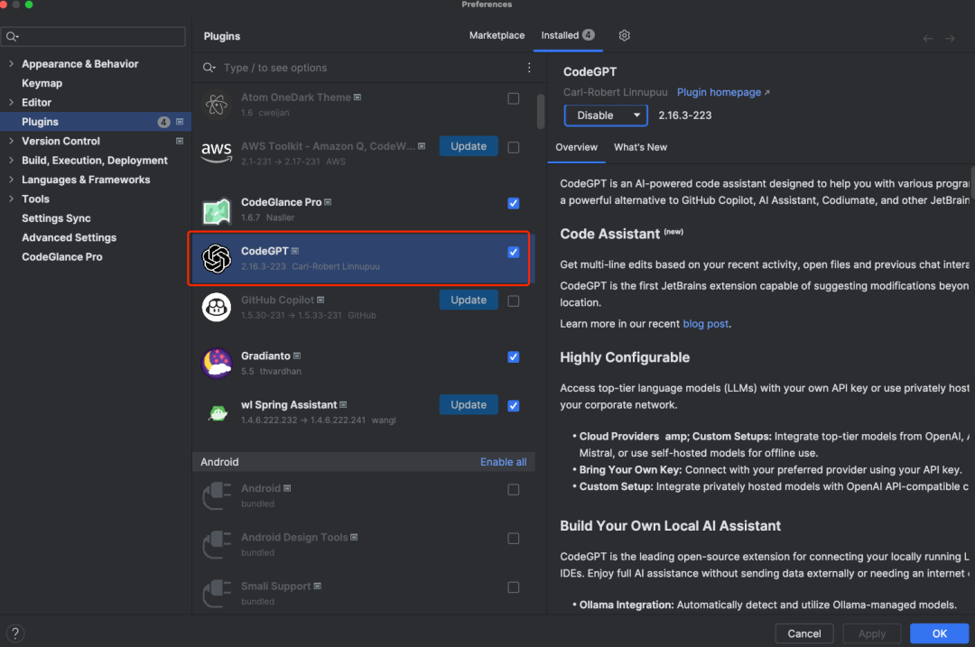Screen dimensions: 975x647
Task: Click the help question mark button
Action: coord(15,633)
